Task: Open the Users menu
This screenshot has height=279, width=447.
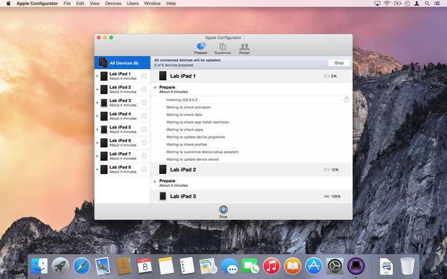Action: coord(132,3)
